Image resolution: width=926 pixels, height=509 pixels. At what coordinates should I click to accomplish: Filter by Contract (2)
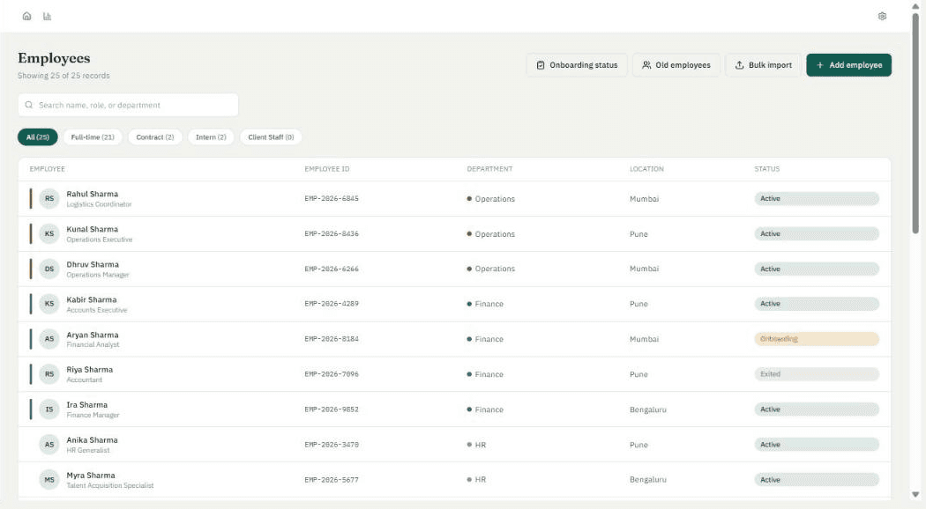click(x=154, y=136)
